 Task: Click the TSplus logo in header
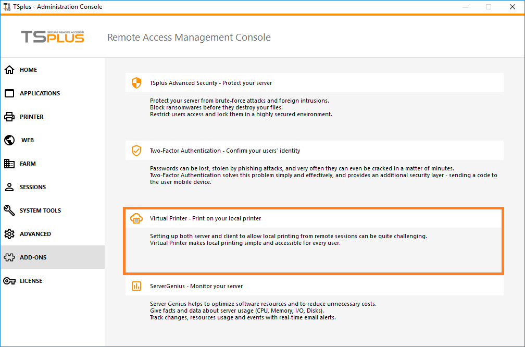pyautogui.click(x=52, y=37)
